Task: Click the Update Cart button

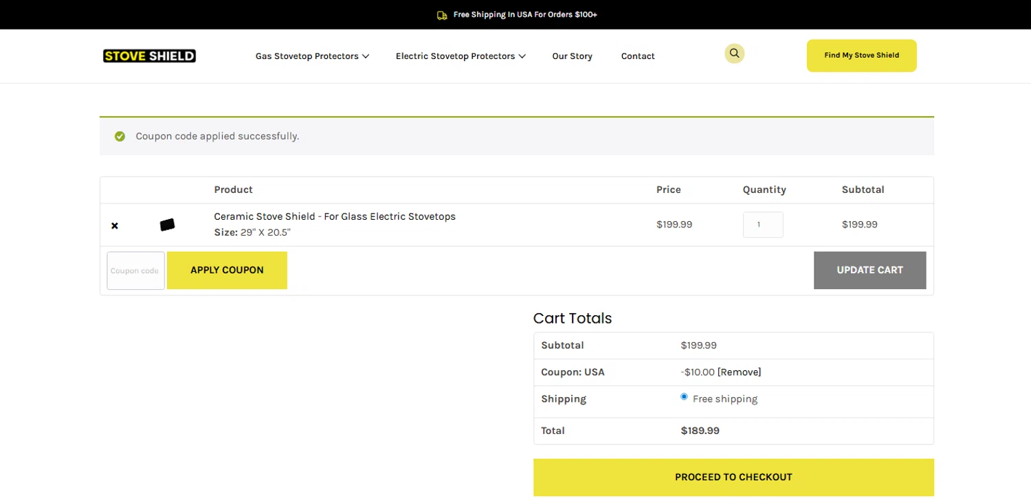Action: point(869,271)
